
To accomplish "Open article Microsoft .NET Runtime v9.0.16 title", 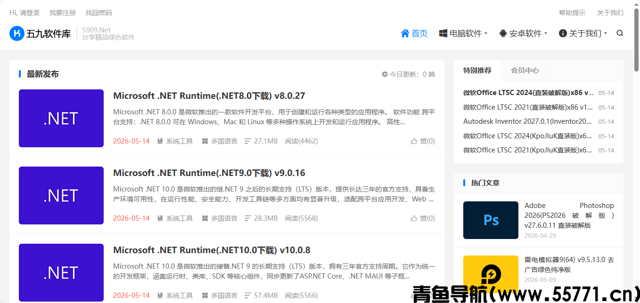I will tap(209, 173).
